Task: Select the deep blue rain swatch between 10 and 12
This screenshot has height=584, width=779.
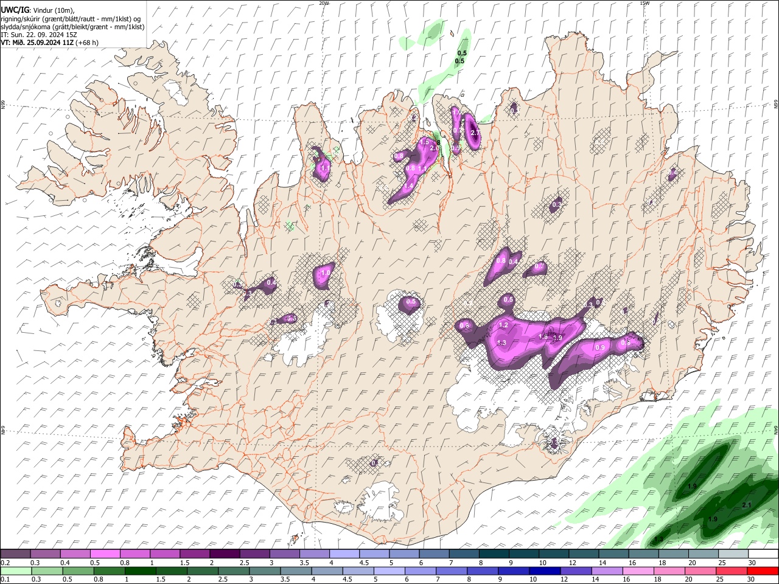Action: [x=543, y=571]
